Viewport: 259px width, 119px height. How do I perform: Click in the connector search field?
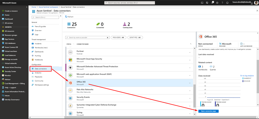click(87, 37)
